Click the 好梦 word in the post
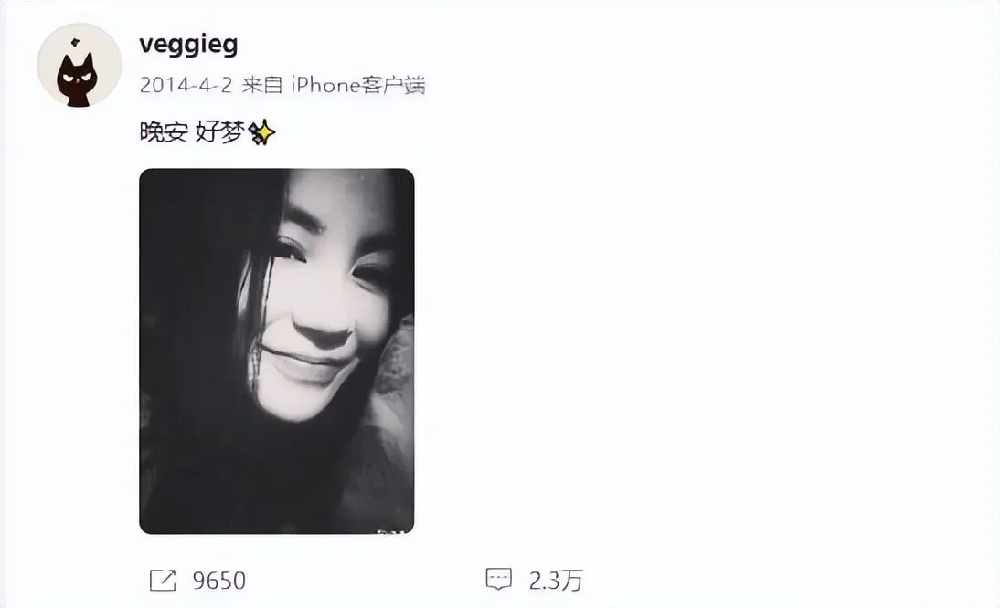This screenshot has height=608, width=1000. coord(220,132)
